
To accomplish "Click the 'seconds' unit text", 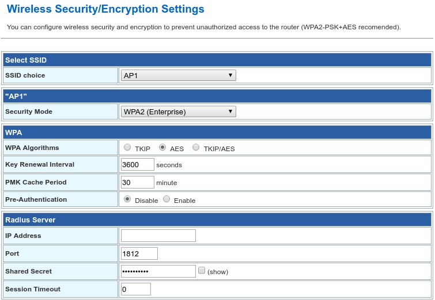I will 169,165.
